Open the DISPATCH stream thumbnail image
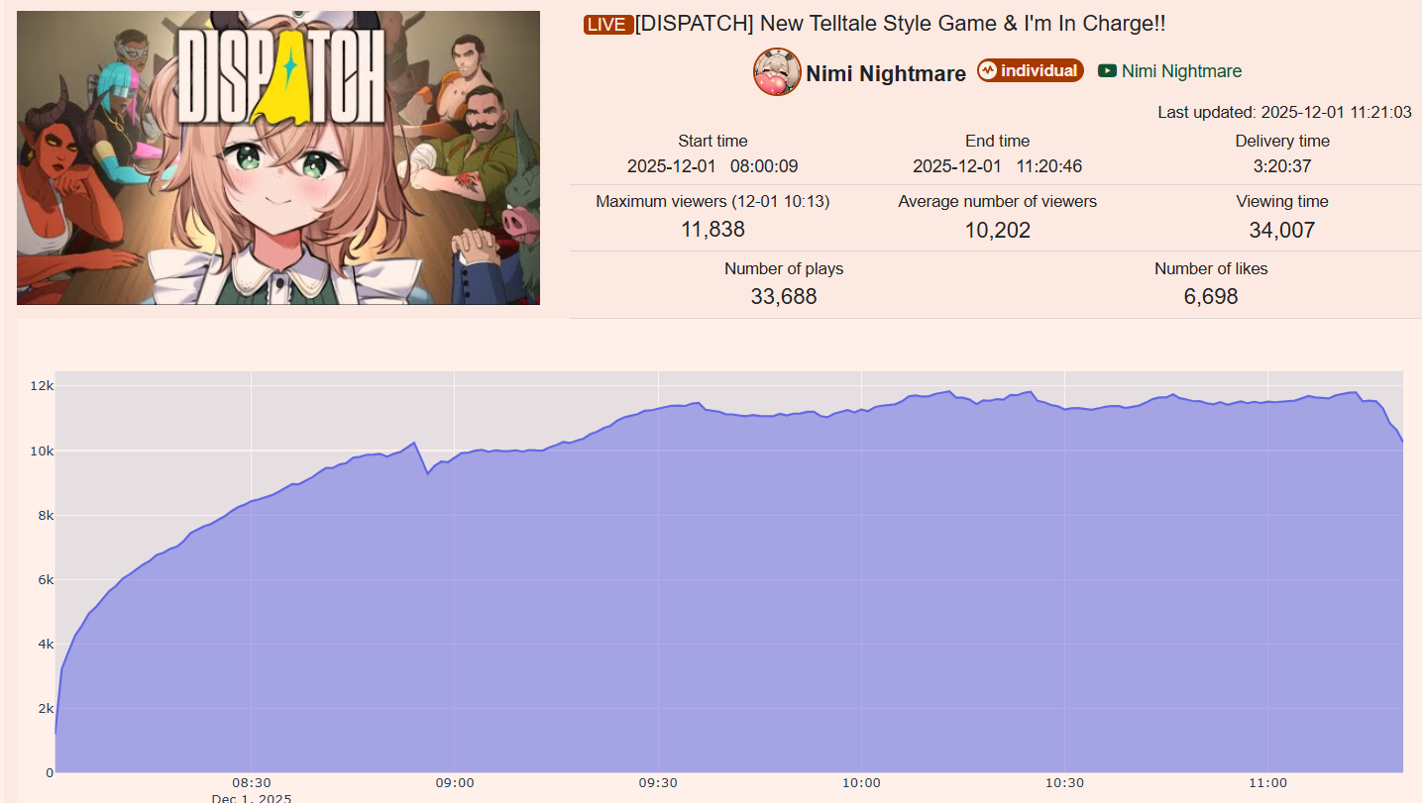The image size is (1422, 803). pyautogui.click(x=278, y=157)
